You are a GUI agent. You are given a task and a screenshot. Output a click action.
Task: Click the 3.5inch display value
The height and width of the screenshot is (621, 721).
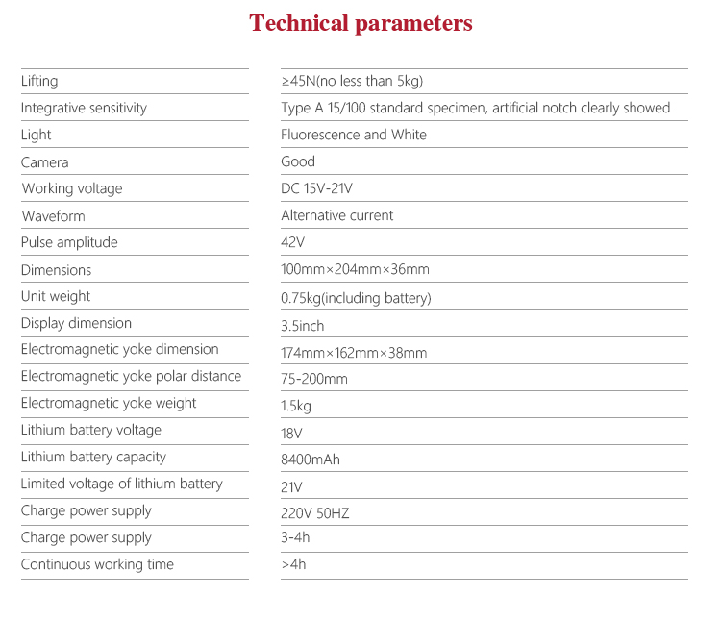[x=302, y=326]
